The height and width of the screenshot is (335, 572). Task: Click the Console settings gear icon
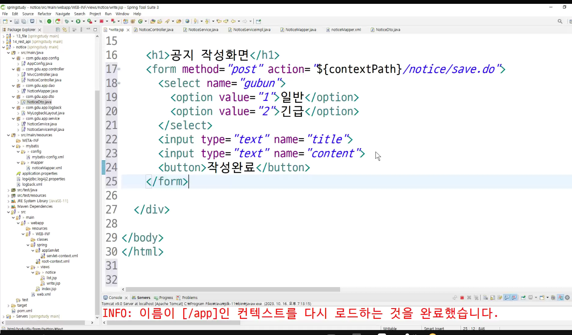point(567,297)
